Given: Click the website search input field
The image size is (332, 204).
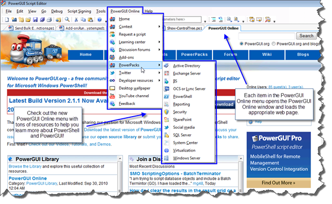Looking at the screenshot, I should coord(267,36).
